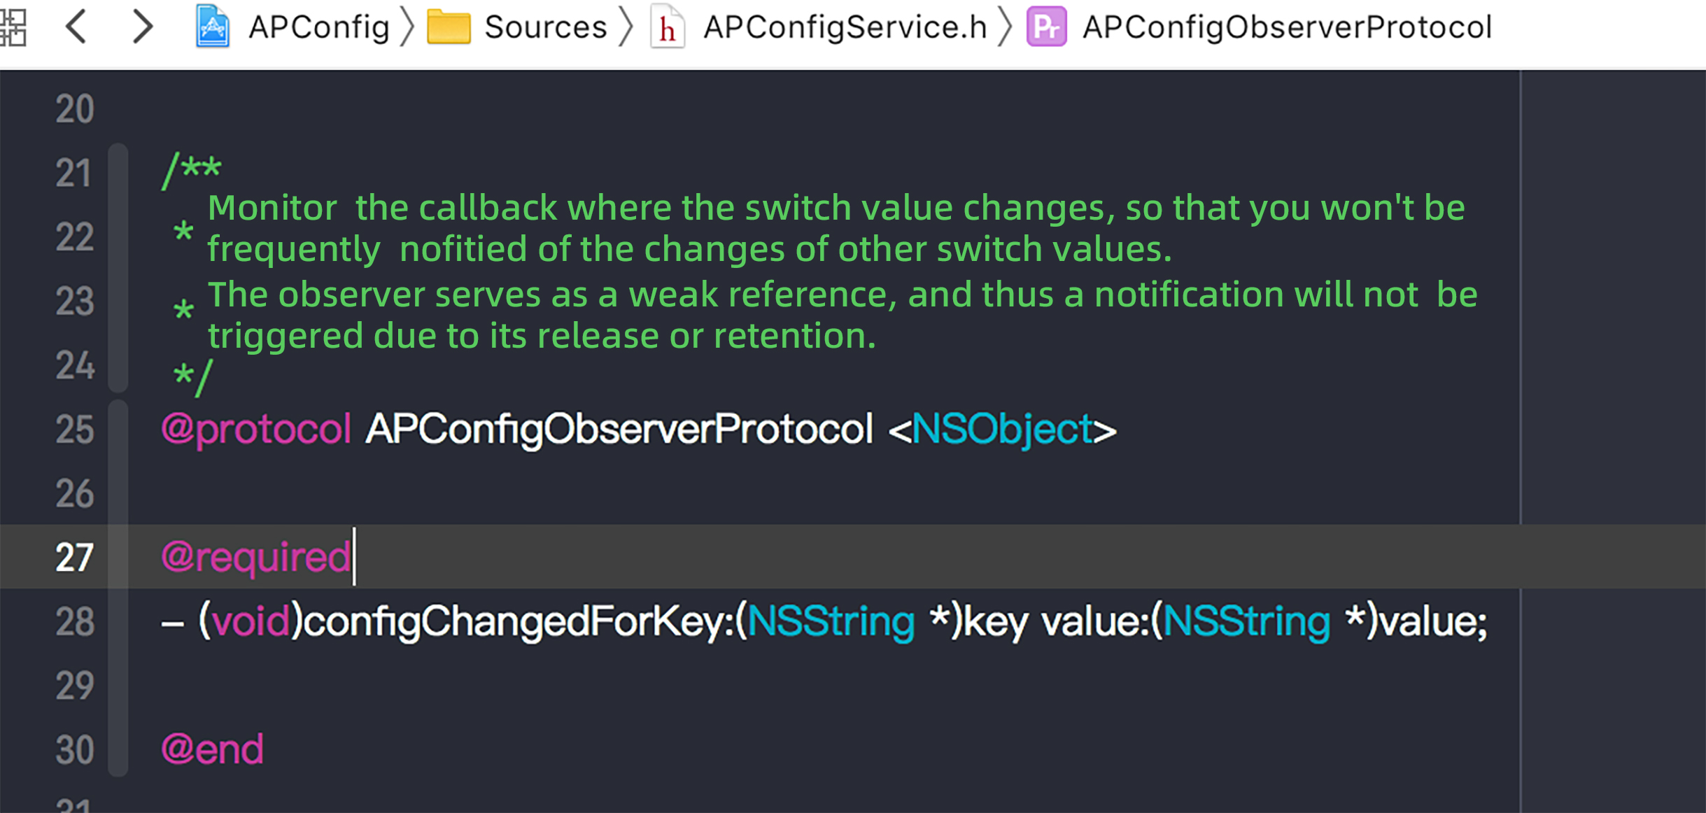The height and width of the screenshot is (813, 1706).
Task: Open Sources folder breadcrumb menu
Action: click(x=545, y=27)
